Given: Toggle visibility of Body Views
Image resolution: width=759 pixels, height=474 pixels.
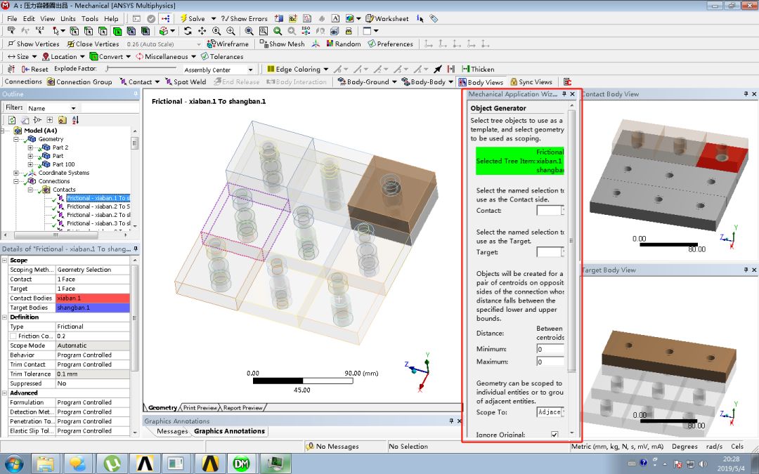Looking at the screenshot, I should 481,81.
